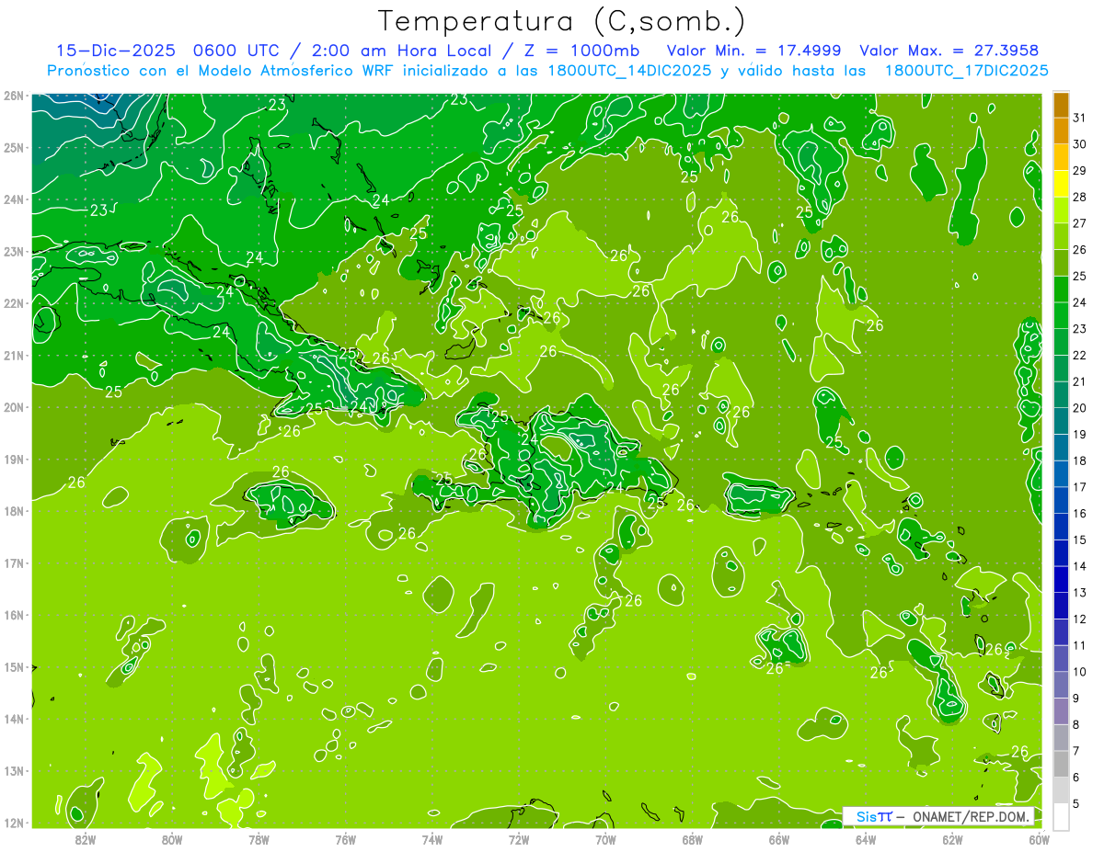Click the latitude axis label "18N"
This screenshot has width=1104, height=852.
[x=13, y=511]
